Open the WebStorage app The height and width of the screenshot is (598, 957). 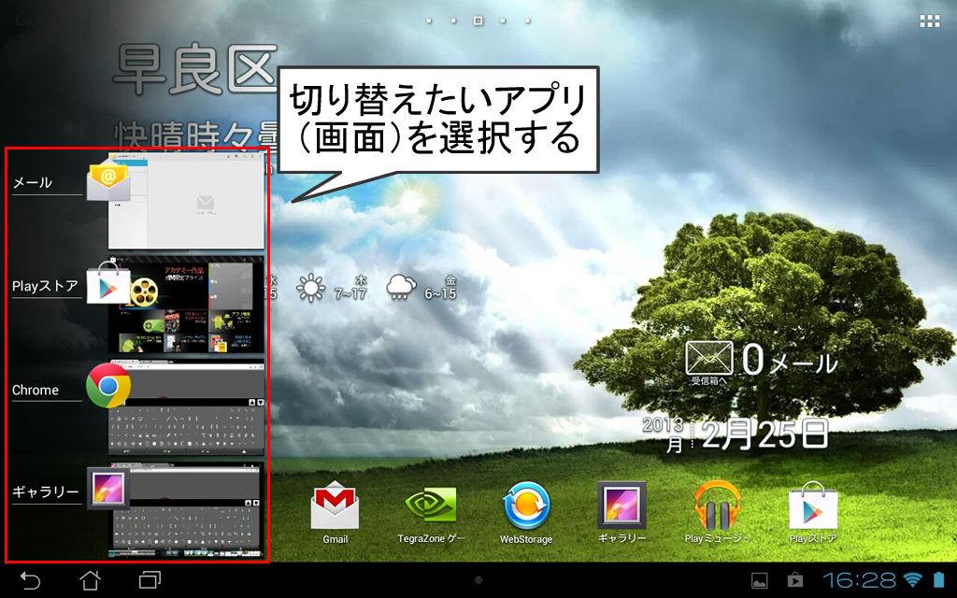click(526, 507)
